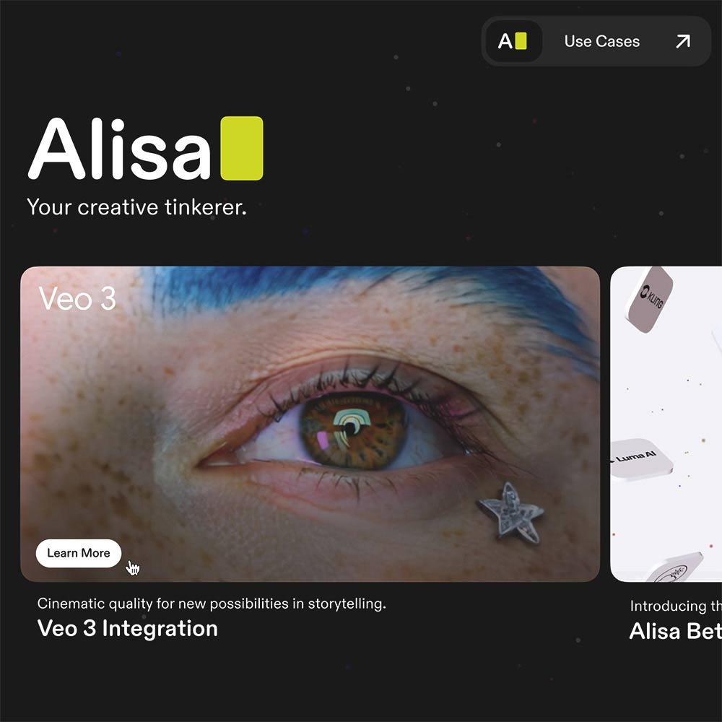The width and height of the screenshot is (722, 722).
Task: Open the second carousel card with floating tiles
Action: pyautogui.click(x=666, y=424)
